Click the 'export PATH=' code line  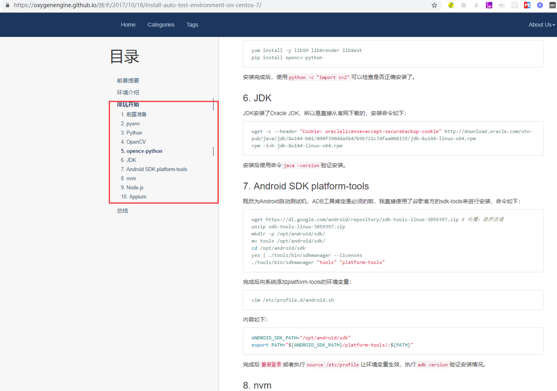[x=332, y=345]
